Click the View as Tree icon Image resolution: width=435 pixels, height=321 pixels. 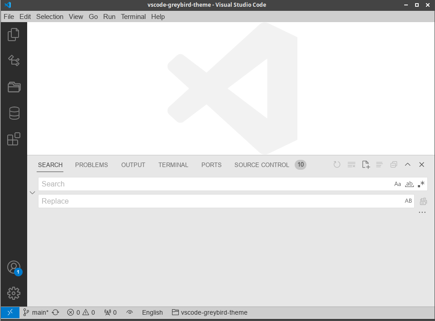379,165
